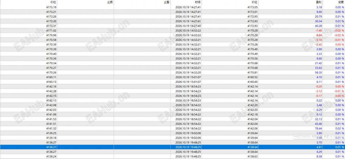The image size is (345, 159).
Task: Select the price 4170.96 cell
Action: (x=51, y=35)
